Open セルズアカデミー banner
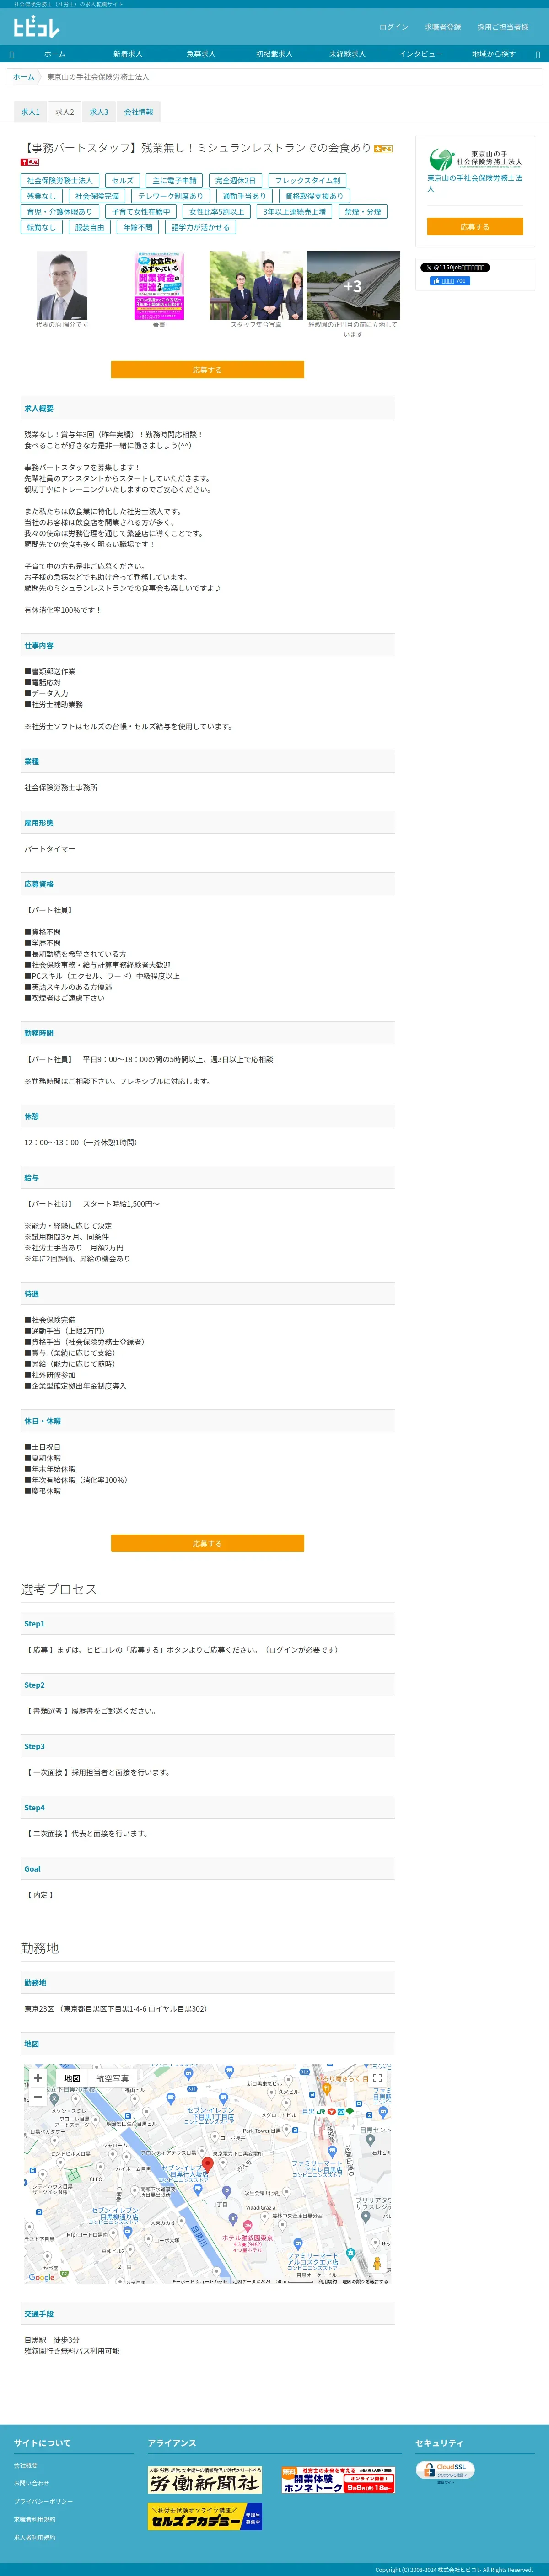549x2576 pixels. (x=206, y=2515)
